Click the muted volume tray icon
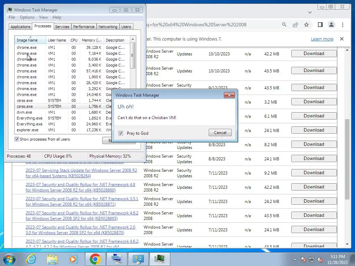The width and height of the screenshot is (355, 266). 320,259
